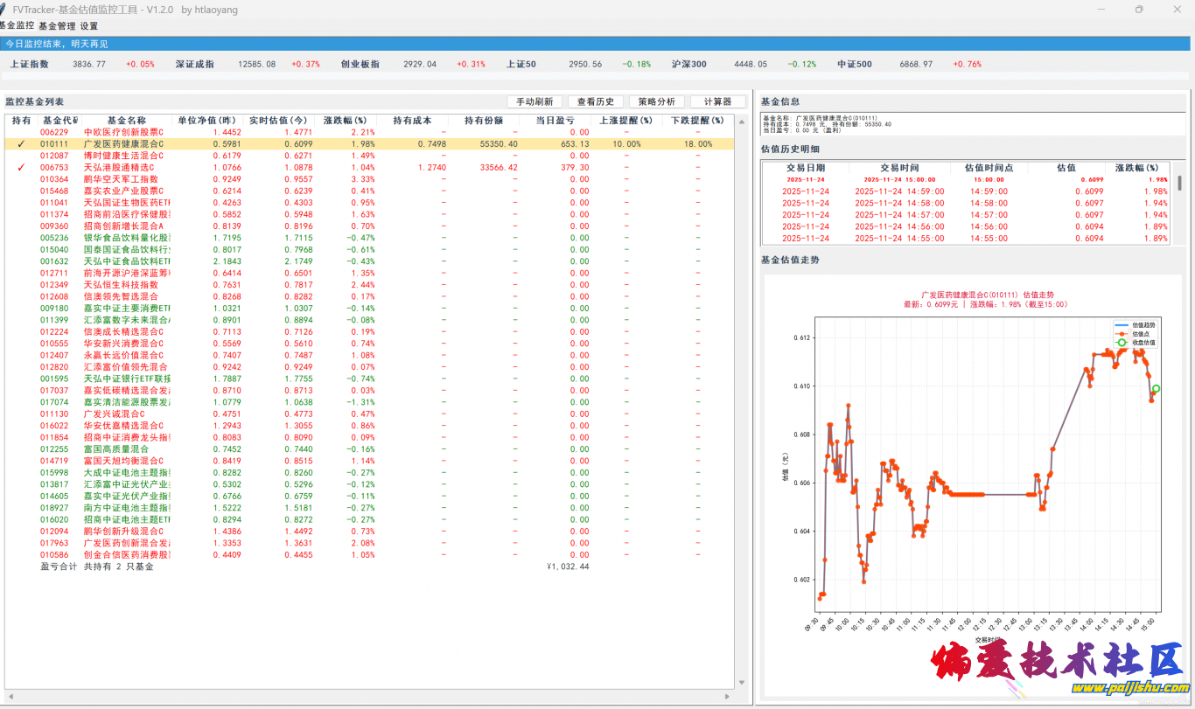The height and width of the screenshot is (709, 1195).
Task: Open the 计算器 button
Action: click(717, 101)
